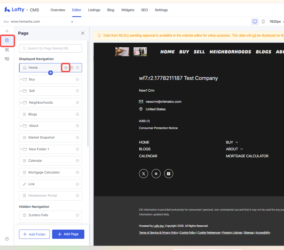Expand the Neighborhoods folder
284x250 pixels.
click(21, 103)
